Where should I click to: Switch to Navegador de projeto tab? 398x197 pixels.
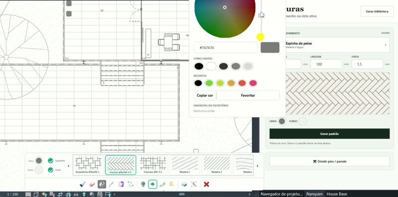(x=282, y=194)
